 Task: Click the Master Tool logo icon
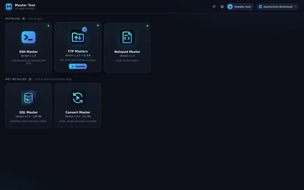pos(9,6)
